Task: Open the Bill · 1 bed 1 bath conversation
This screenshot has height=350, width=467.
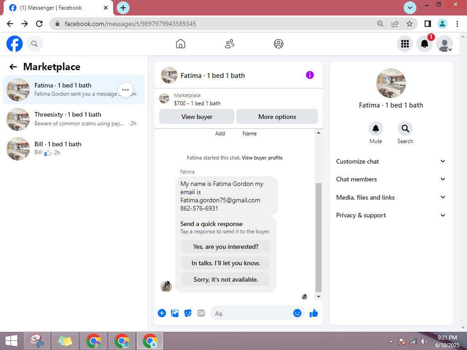Action: pyautogui.click(x=74, y=149)
